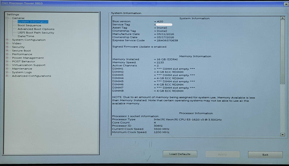Select the Power Management label
The width and height of the screenshot is (289, 166).
pos(28,58)
